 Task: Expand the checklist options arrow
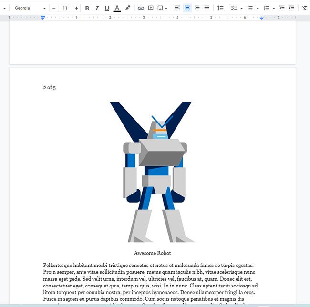tap(241, 8)
